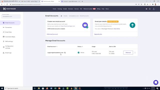The height and width of the screenshot is (90, 160).
Task: Click the green Active status checkmark
Action: click(x=78, y=52)
